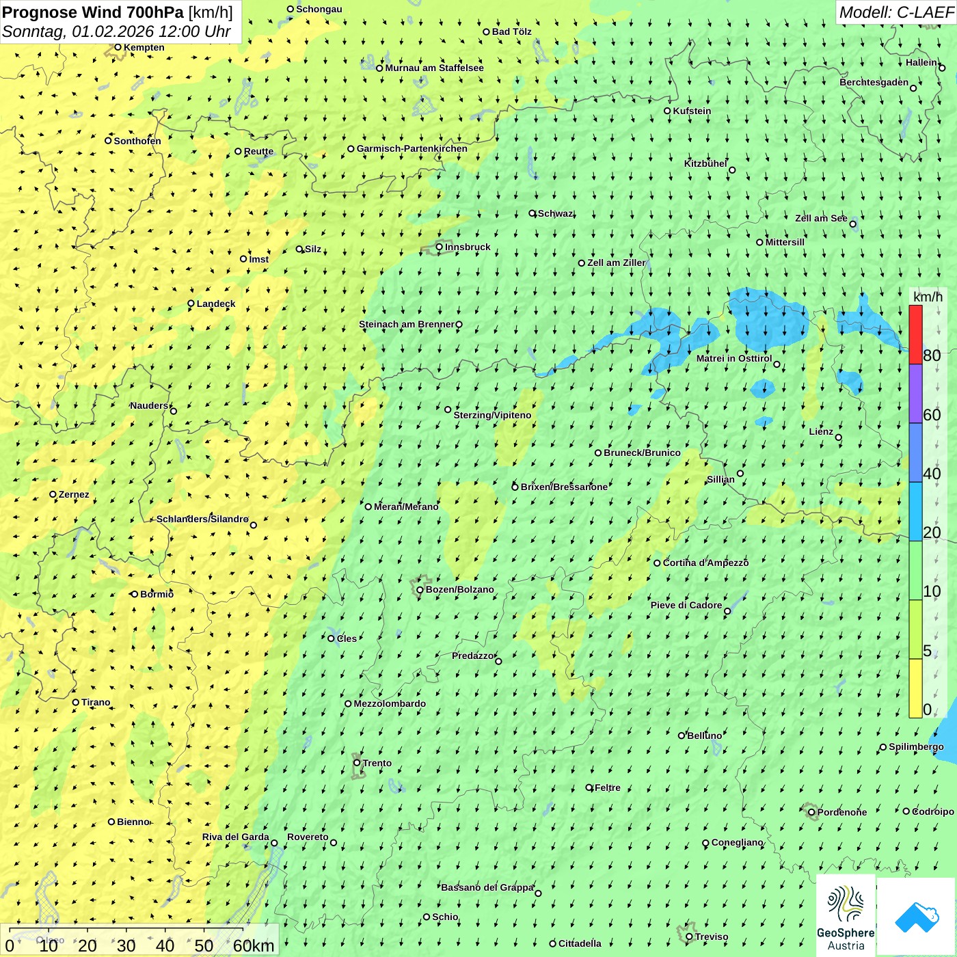The height and width of the screenshot is (957, 957).
Task: Click the Innsbruck city label
Action: [468, 247]
